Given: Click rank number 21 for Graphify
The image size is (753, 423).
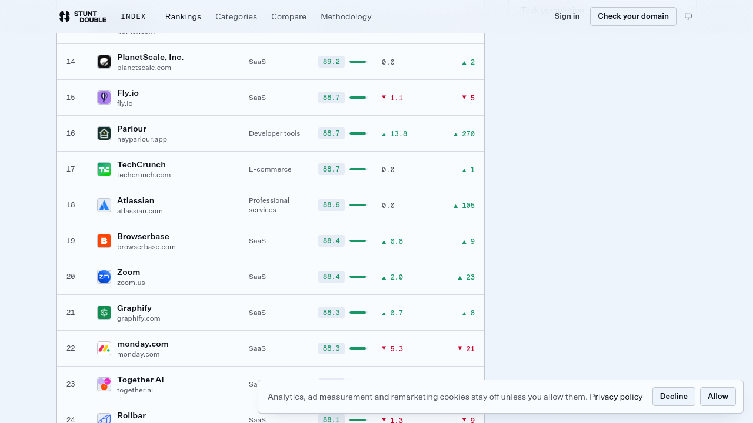Looking at the screenshot, I should click(71, 313).
